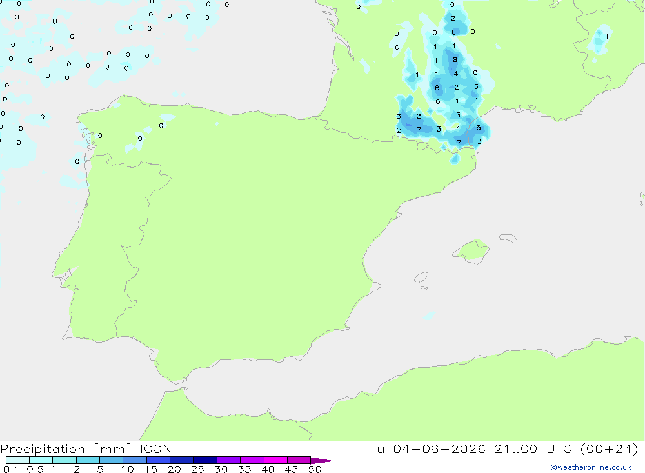Viewport: 645px width, 473px height.
Task: Select the 10–15 mm legend swatch
Action: tap(135, 460)
